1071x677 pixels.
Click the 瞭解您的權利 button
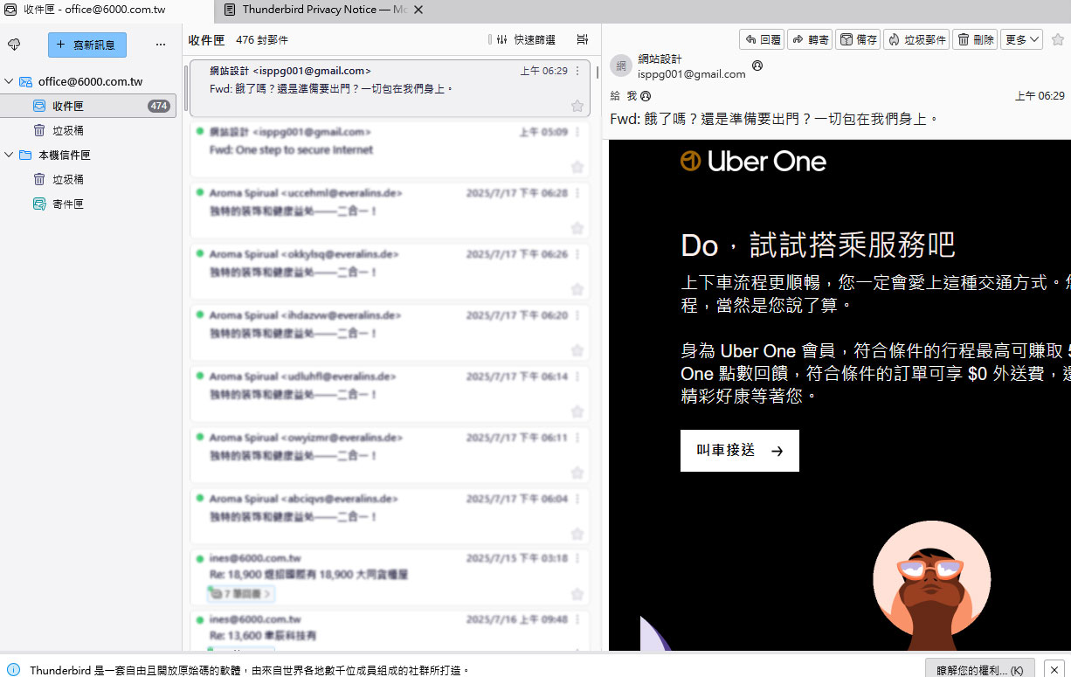click(980, 670)
